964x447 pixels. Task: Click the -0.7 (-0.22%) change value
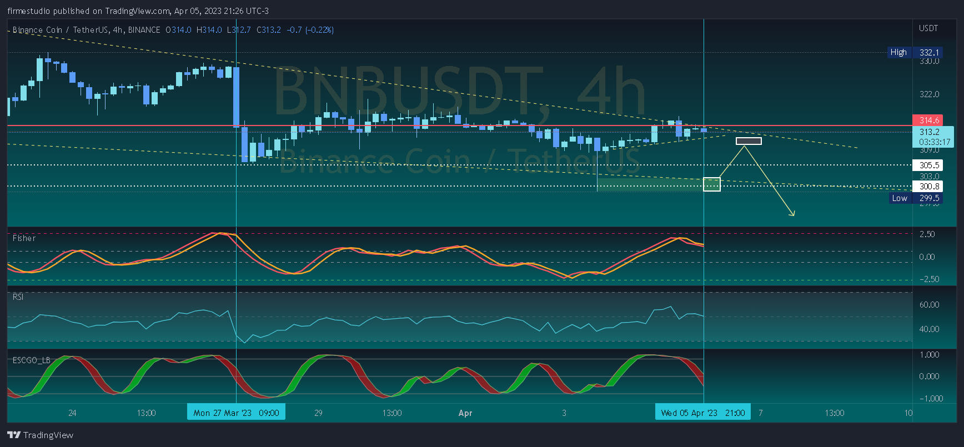click(310, 30)
